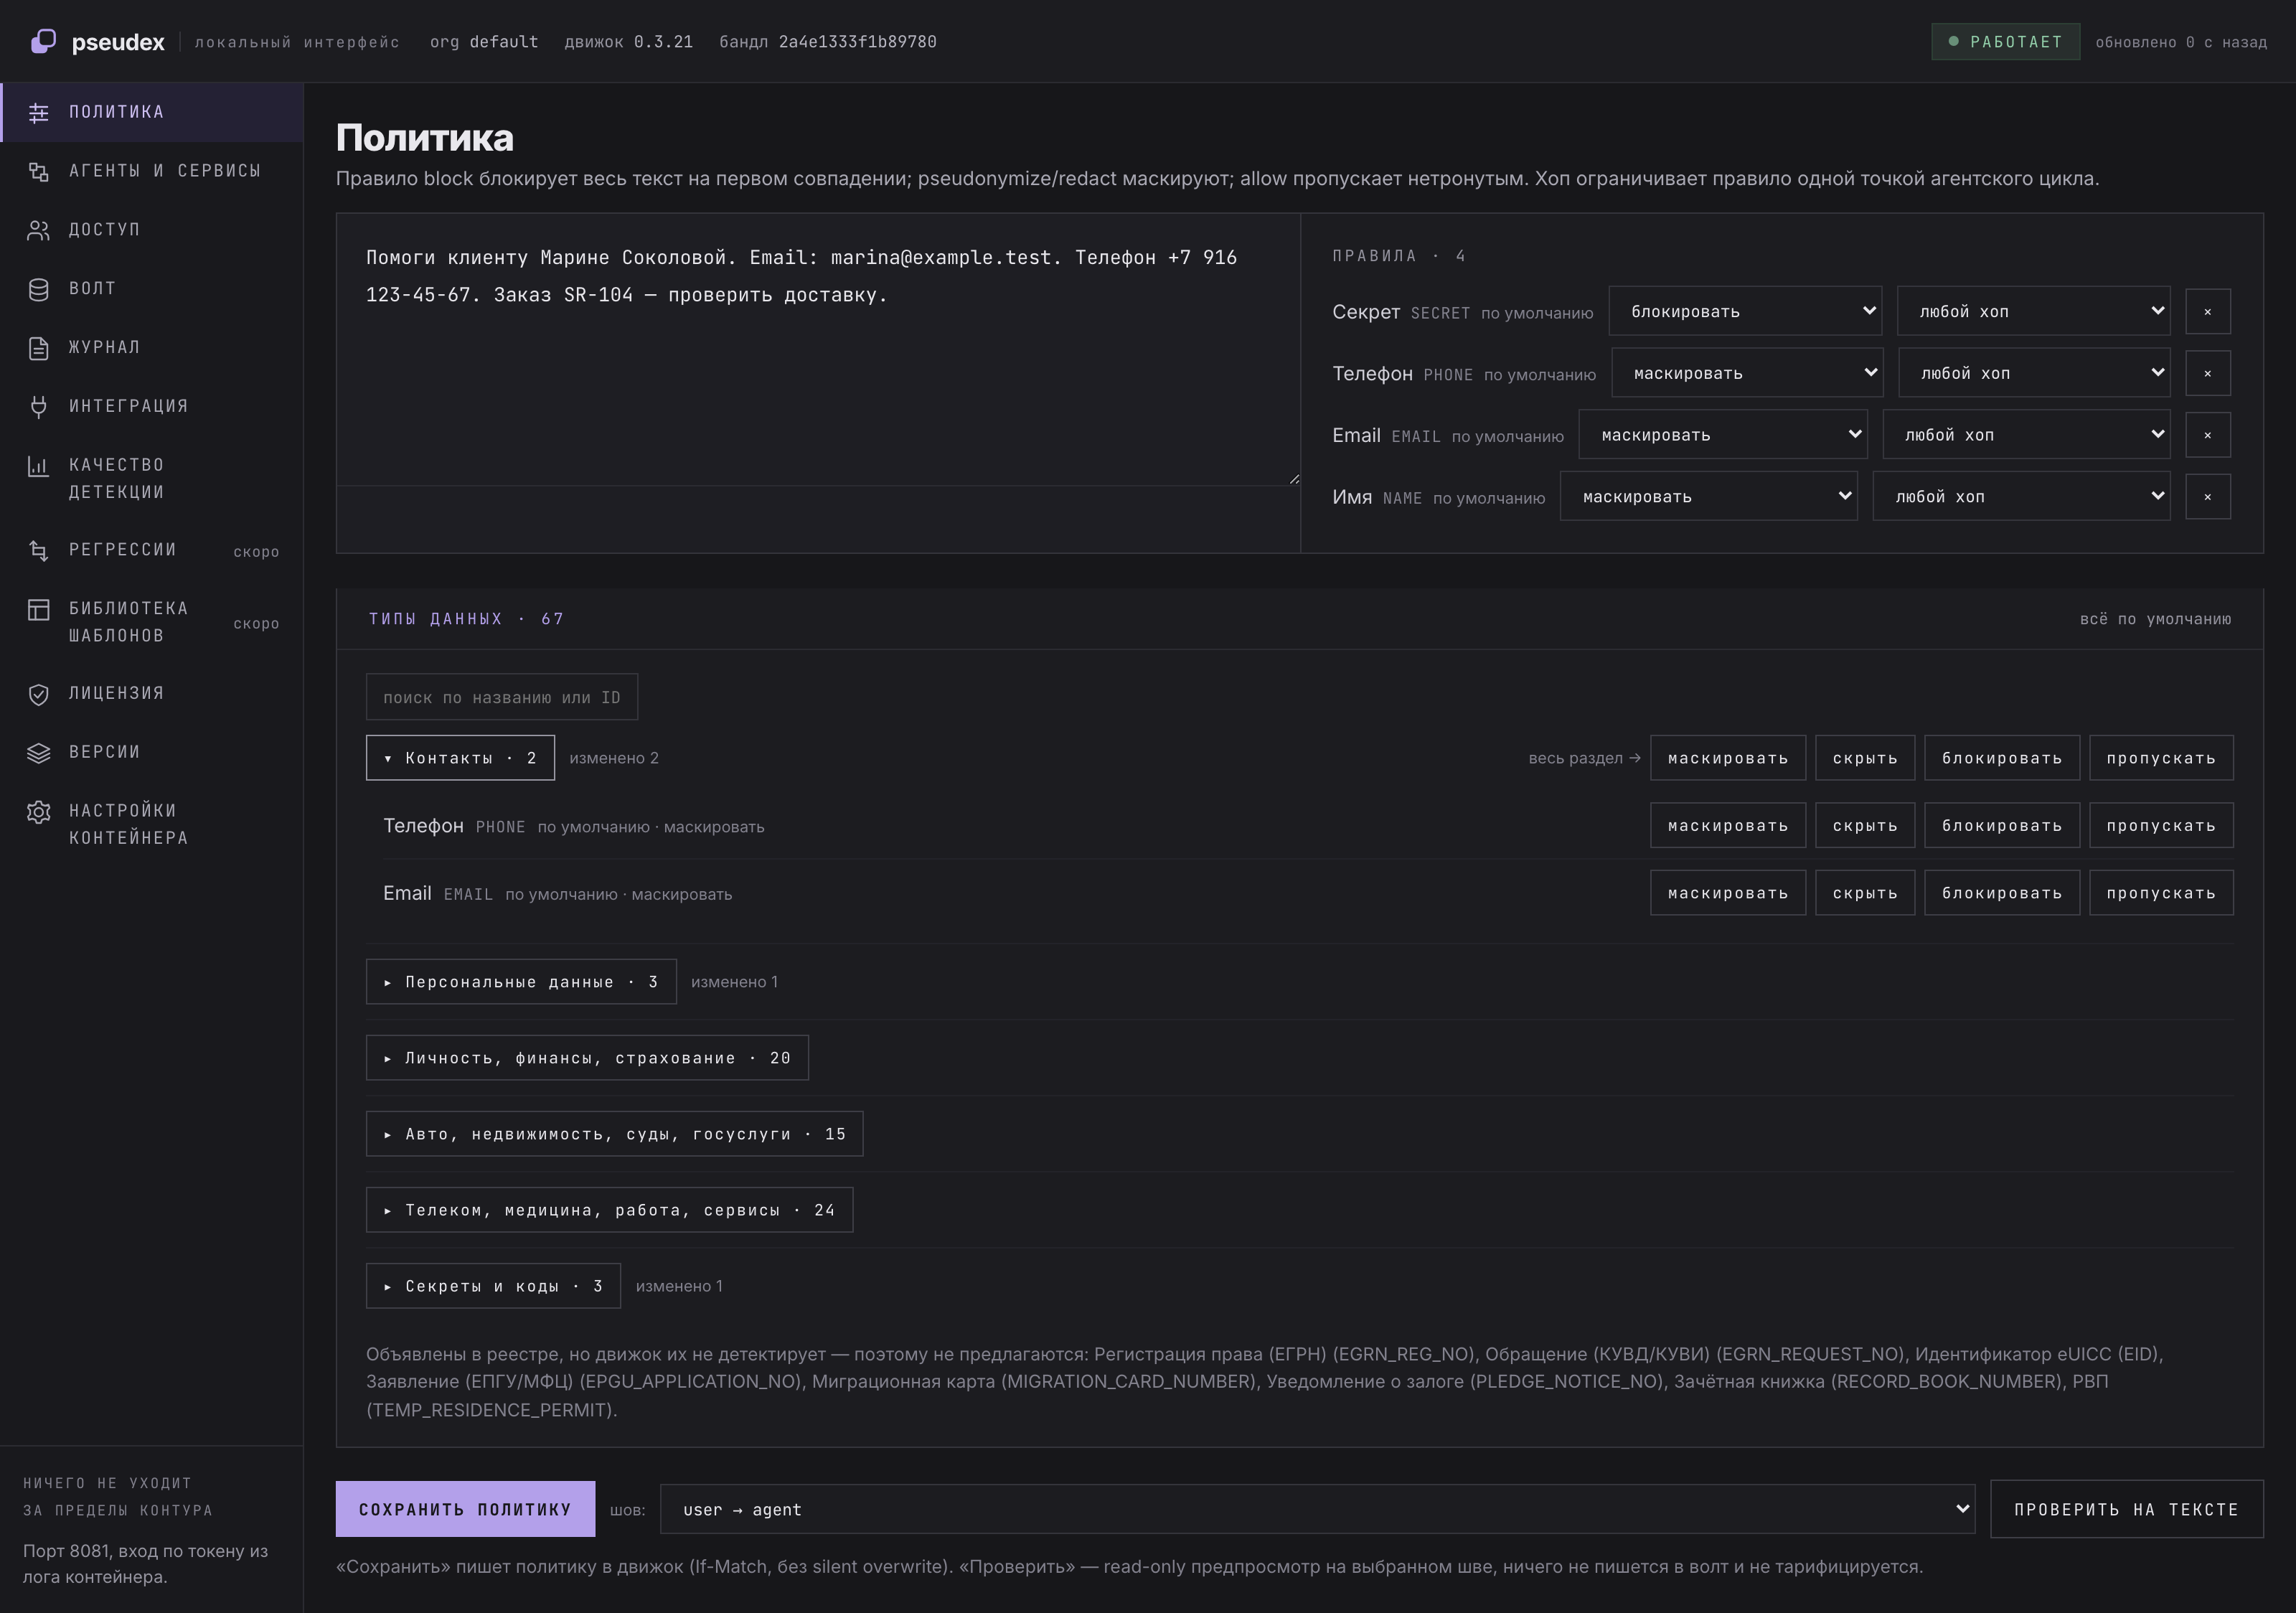2296x1613 pixels.
Task: Open the Интеграция plug icon
Action: (38, 406)
